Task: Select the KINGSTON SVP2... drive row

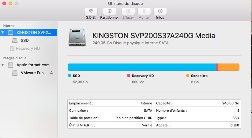Action: (x=28, y=33)
